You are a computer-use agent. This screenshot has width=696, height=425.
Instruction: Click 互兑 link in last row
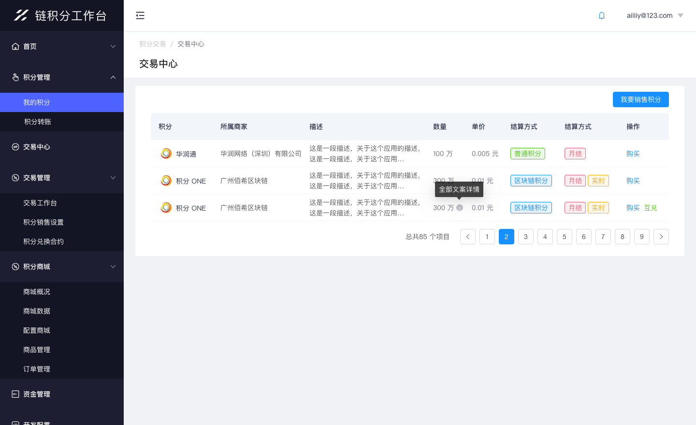[651, 208]
